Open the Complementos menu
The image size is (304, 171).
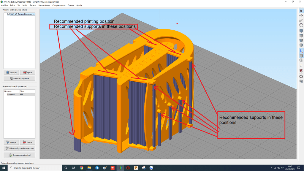point(59,5)
